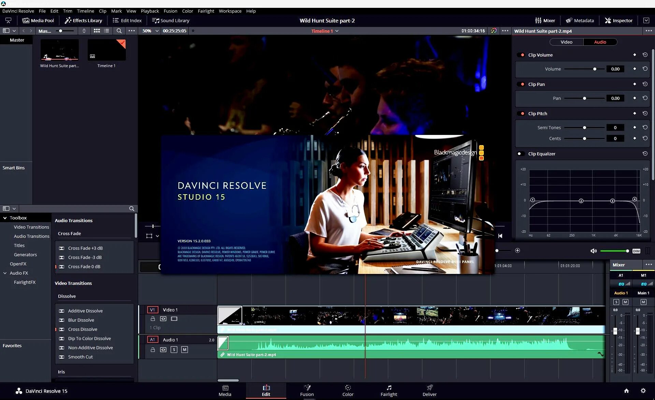The height and width of the screenshot is (400, 655).
Task: Switch to the Video inspector tab
Action: [566, 42]
